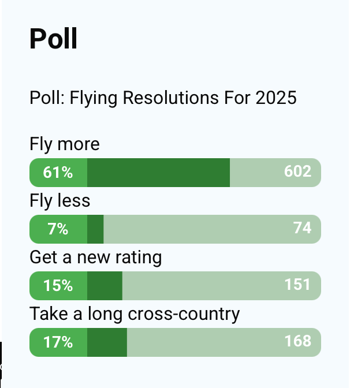
Task: Click the dark green fill of Fly less bar
Action: [x=95, y=229]
